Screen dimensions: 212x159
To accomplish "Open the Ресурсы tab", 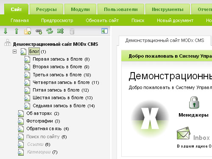I will (46, 9).
